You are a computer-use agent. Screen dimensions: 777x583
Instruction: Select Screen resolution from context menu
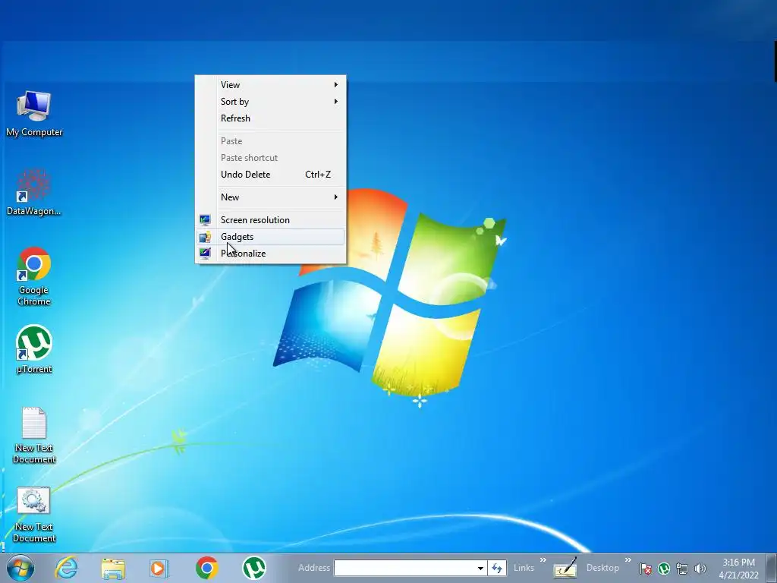(271, 219)
